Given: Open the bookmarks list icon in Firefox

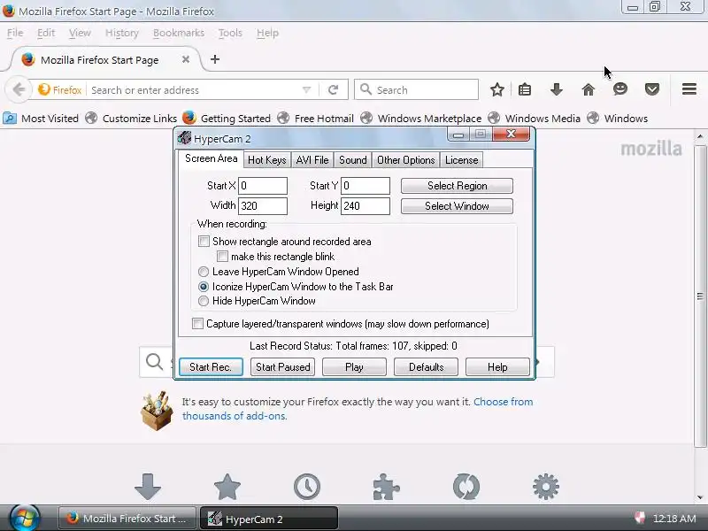Looking at the screenshot, I should 524,89.
